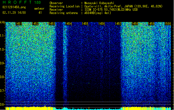174x110 pixels.
Task: Click the kHz axis unit label
Action: click(2, 22)
